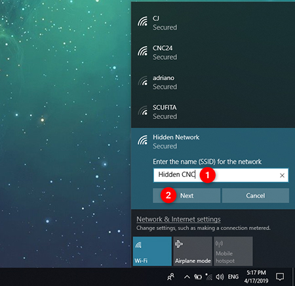Viewport: 295px width, 286px height.
Task: Toggle Airplane mode tile
Action: point(193,251)
